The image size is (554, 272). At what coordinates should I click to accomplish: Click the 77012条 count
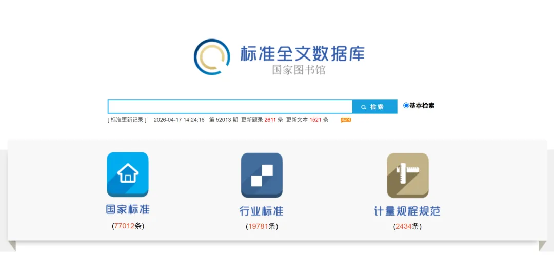[128, 226]
